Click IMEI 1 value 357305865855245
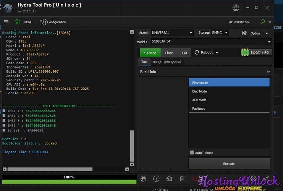This screenshot has width=283, height=191. (40, 111)
